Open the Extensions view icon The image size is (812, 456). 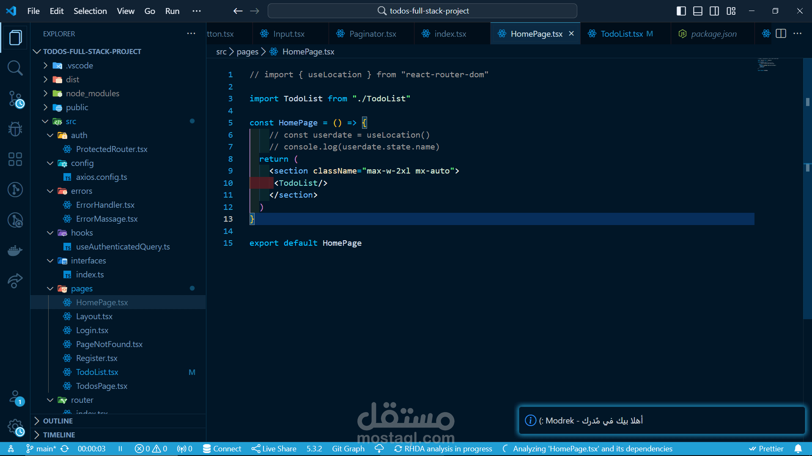[15, 159]
